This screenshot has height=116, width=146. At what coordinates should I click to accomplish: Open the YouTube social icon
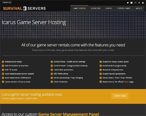(143, 3)
